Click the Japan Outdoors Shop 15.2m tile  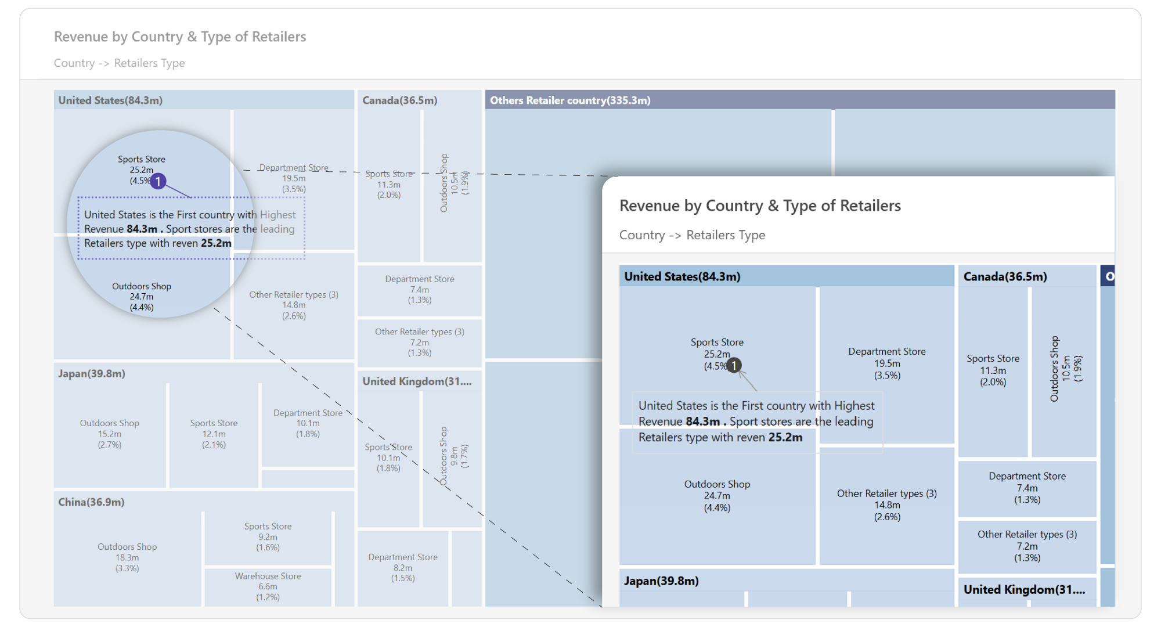(x=110, y=435)
